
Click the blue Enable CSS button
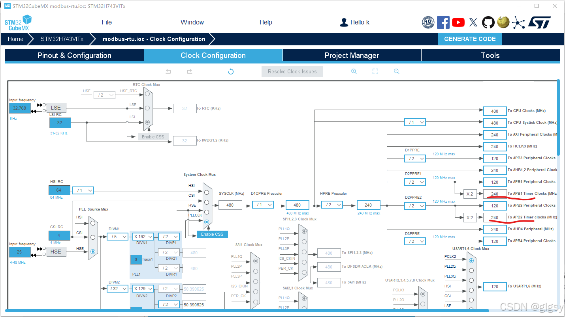[213, 234]
